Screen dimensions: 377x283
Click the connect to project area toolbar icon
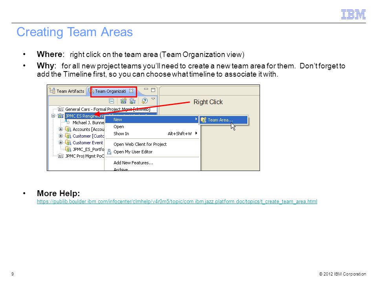(132, 101)
